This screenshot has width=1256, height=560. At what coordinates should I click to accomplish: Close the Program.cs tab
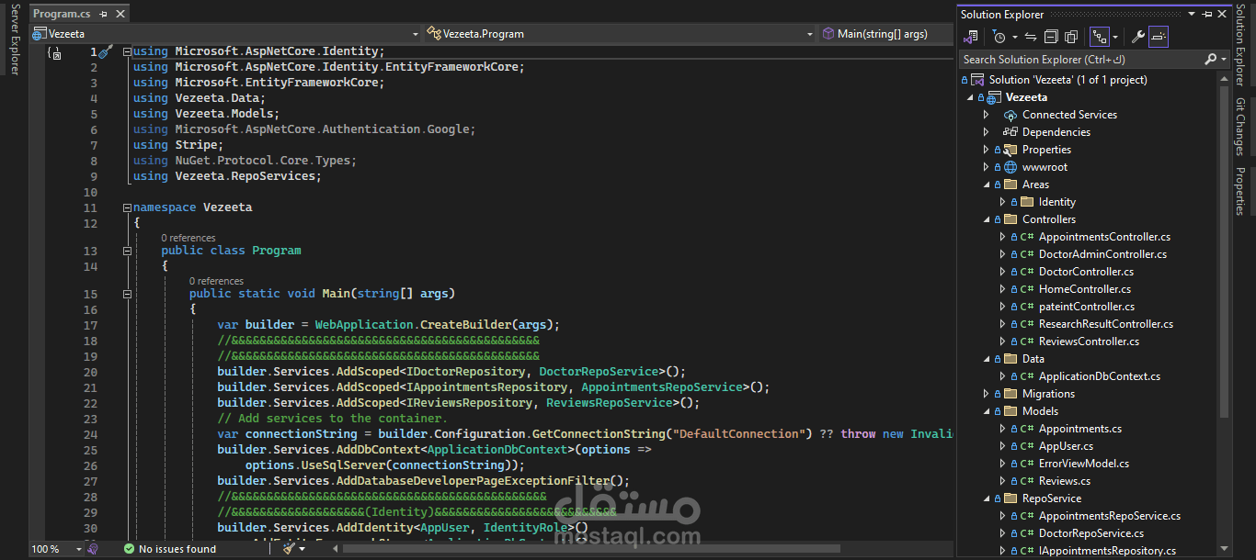(x=120, y=14)
